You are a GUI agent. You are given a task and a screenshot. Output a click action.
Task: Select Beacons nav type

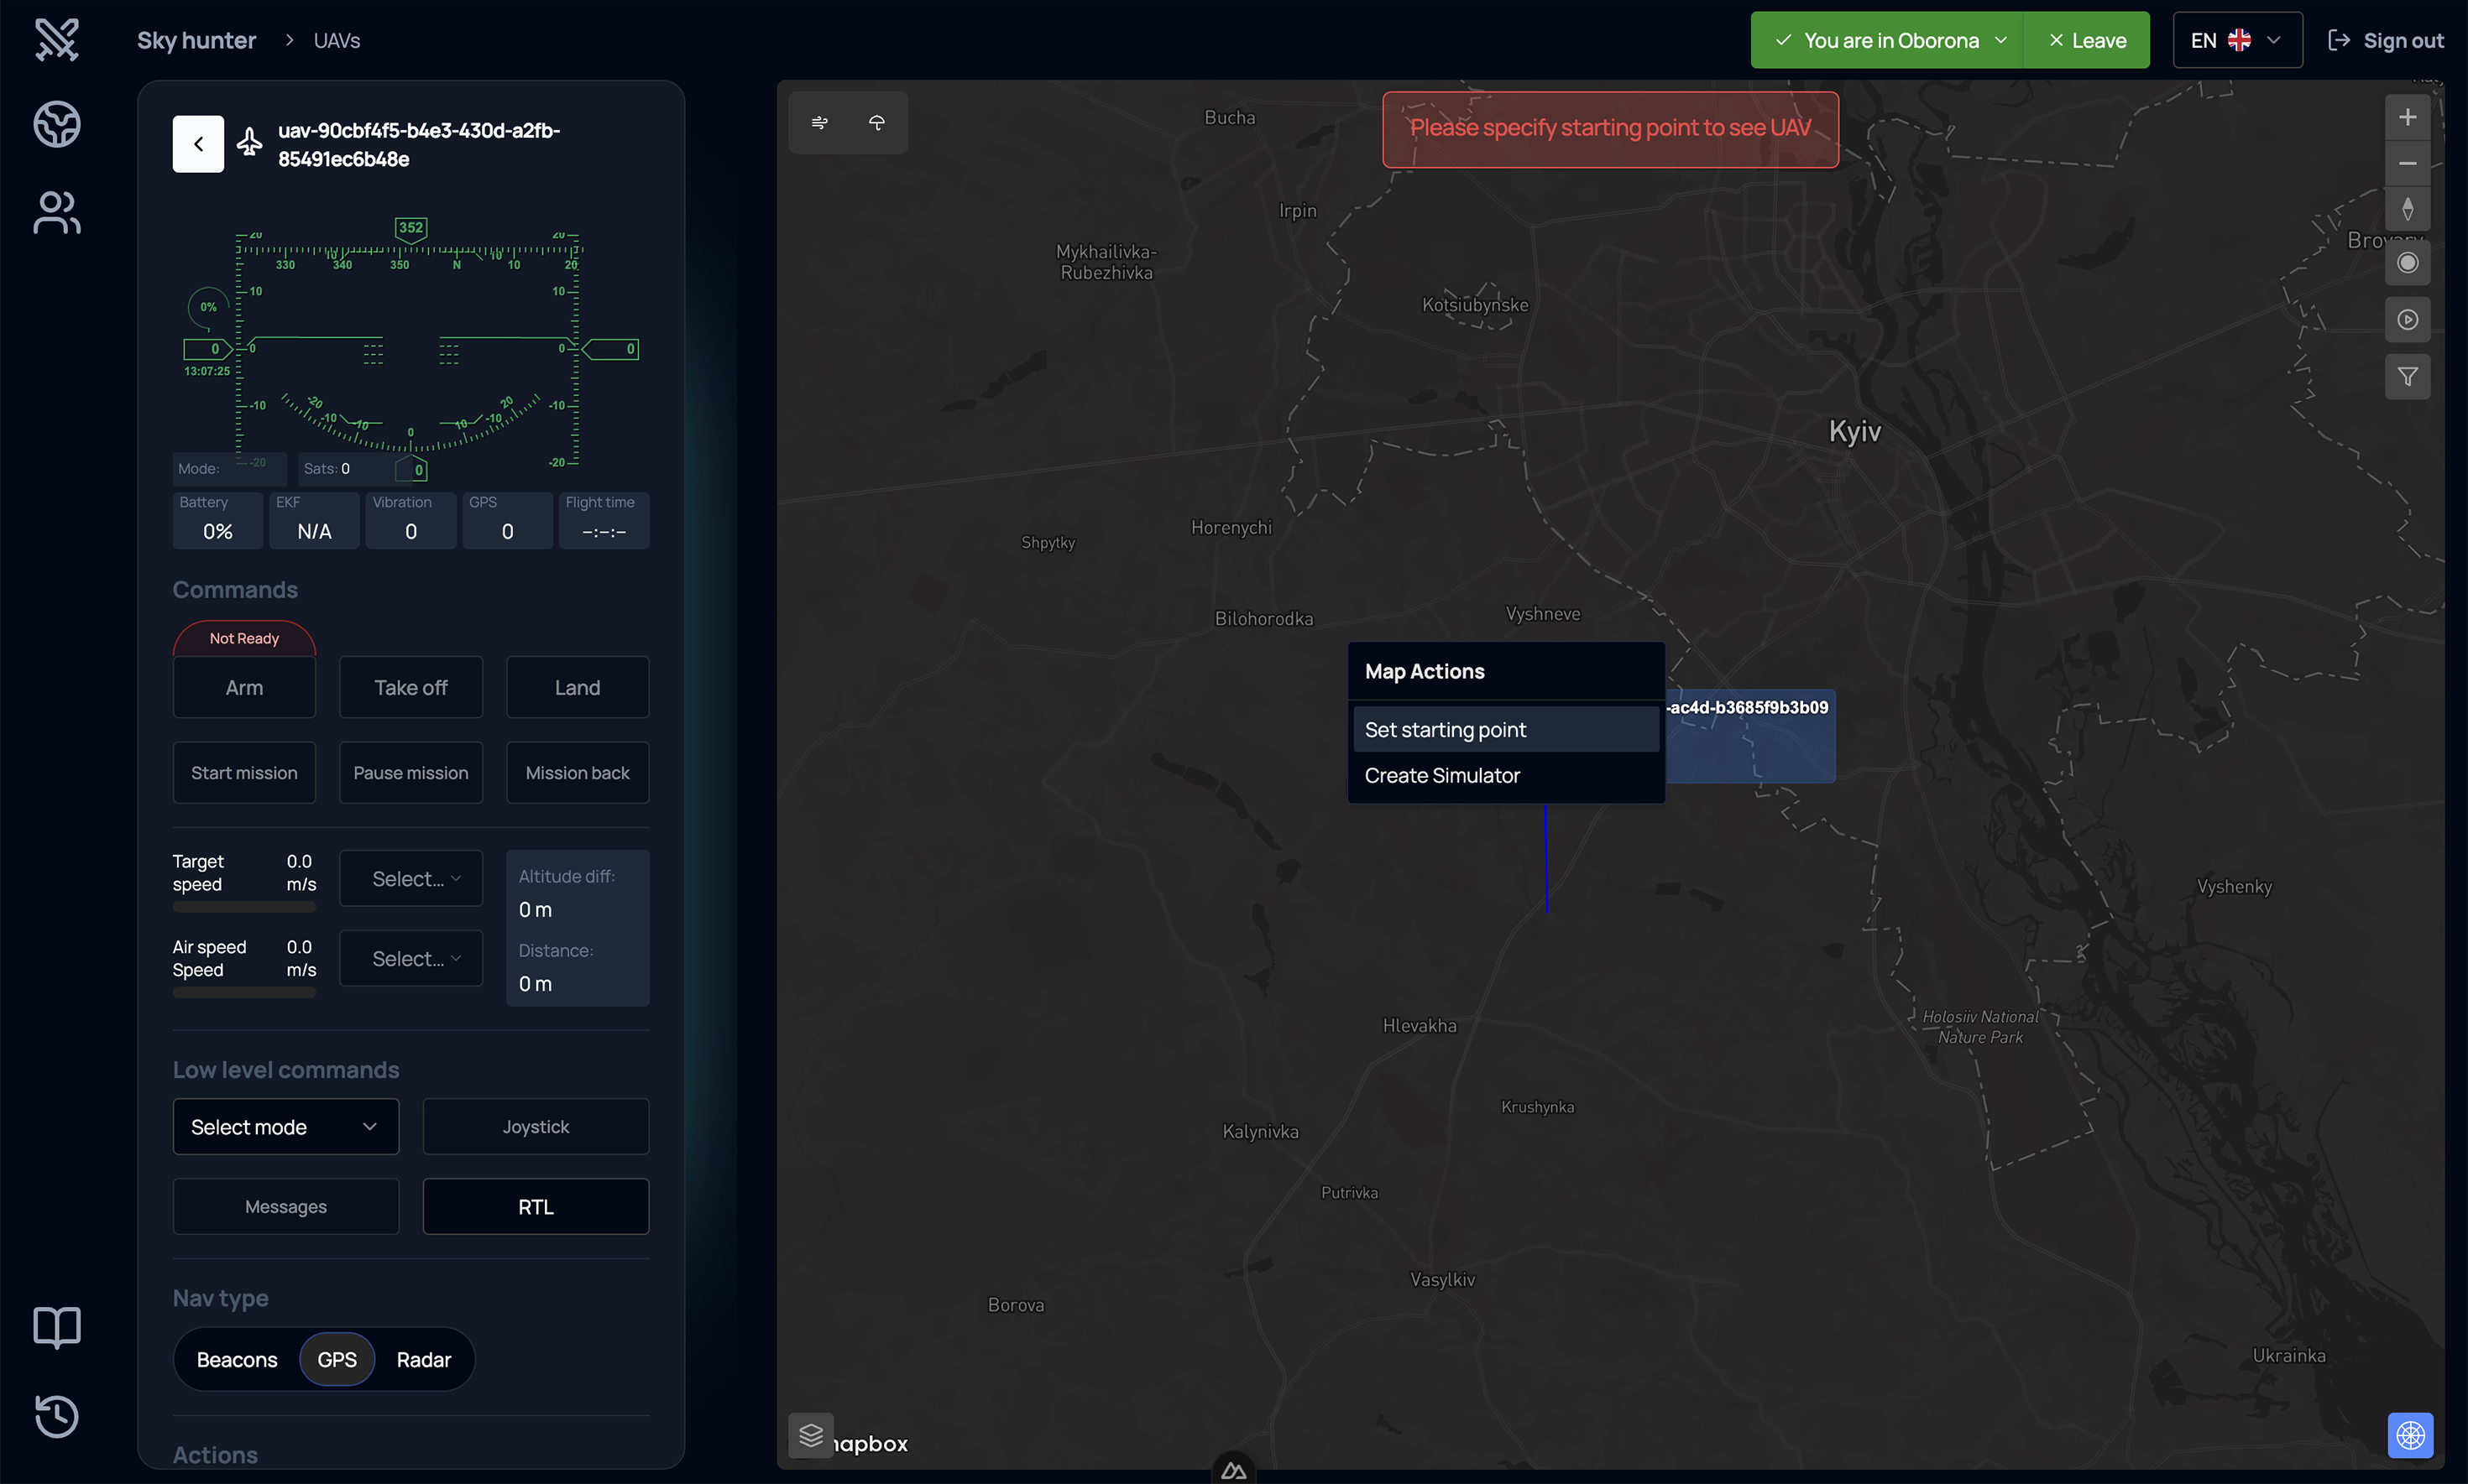(x=237, y=1359)
